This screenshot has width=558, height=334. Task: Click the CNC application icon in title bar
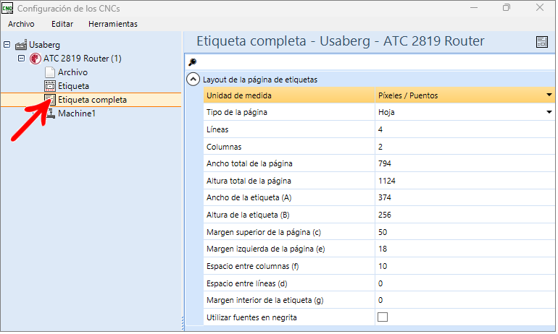click(8, 8)
